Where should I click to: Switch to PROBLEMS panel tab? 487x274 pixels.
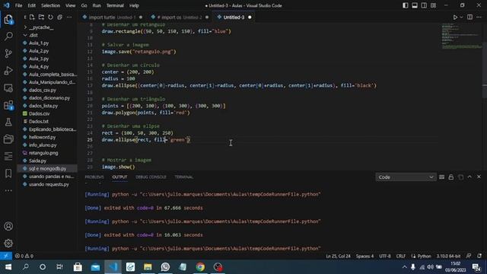coord(94,177)
